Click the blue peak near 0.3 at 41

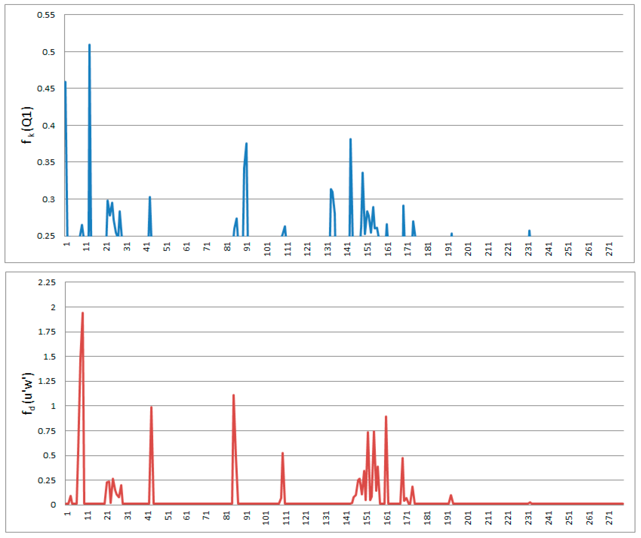150,198
